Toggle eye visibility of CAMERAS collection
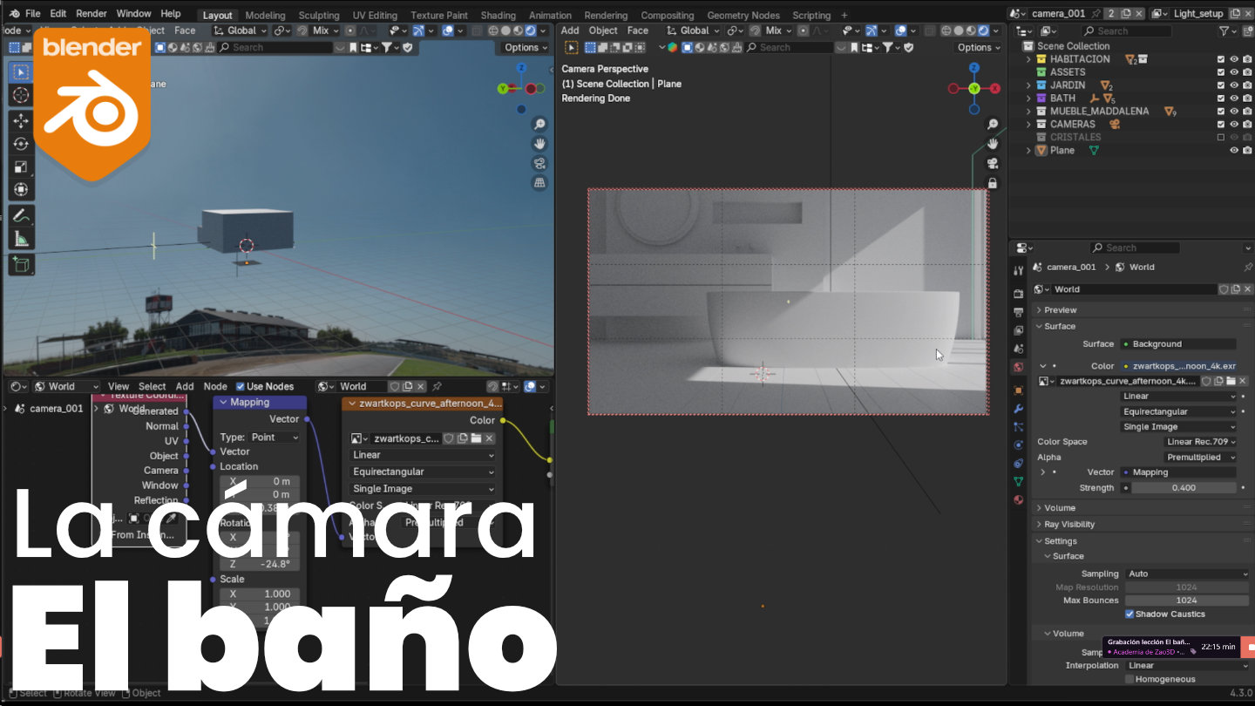 [x=1234, y=125]
